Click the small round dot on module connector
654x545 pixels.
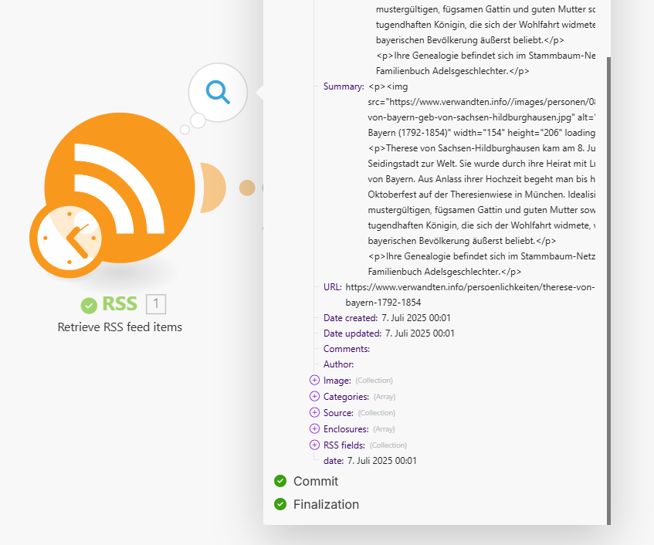tap(247, 188)
